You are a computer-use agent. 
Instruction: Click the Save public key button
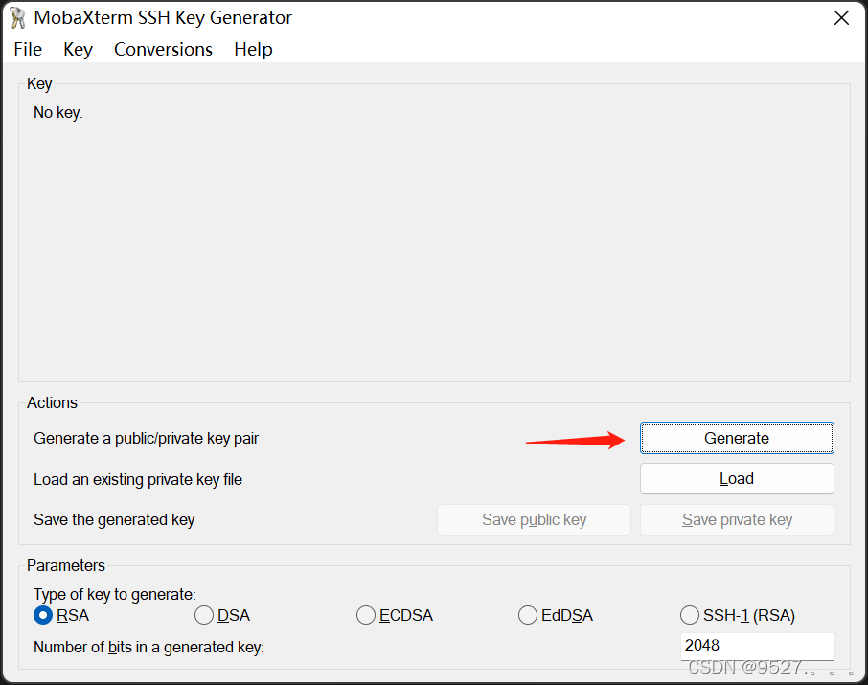click(533, 519)
